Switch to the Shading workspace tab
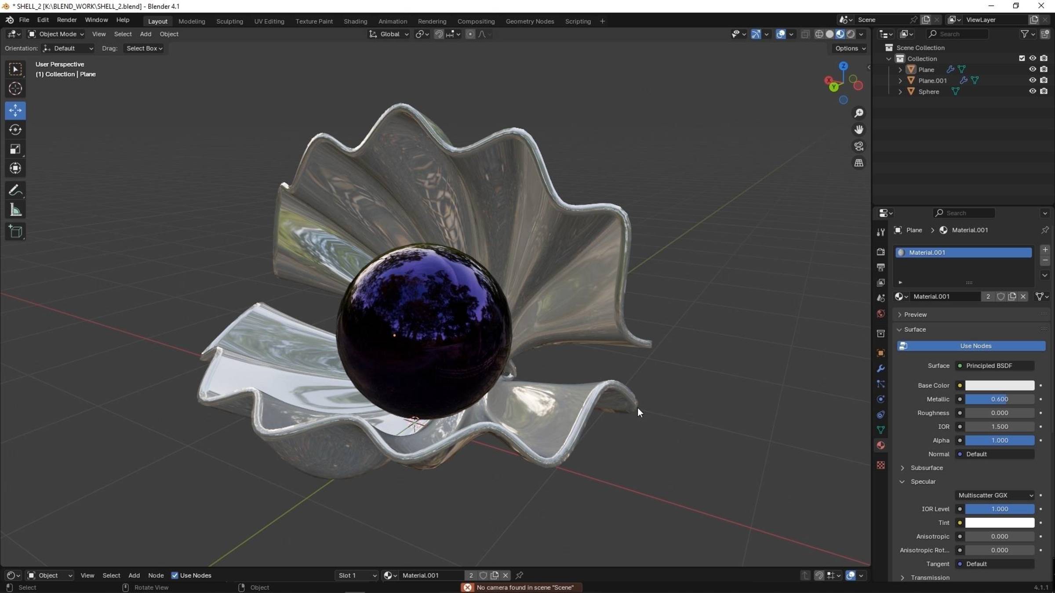Viewport: 1055px width, 593px height. (355, 21)
